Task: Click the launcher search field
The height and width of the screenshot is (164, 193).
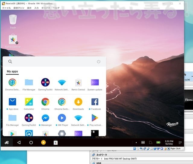Action: point(54,62)
